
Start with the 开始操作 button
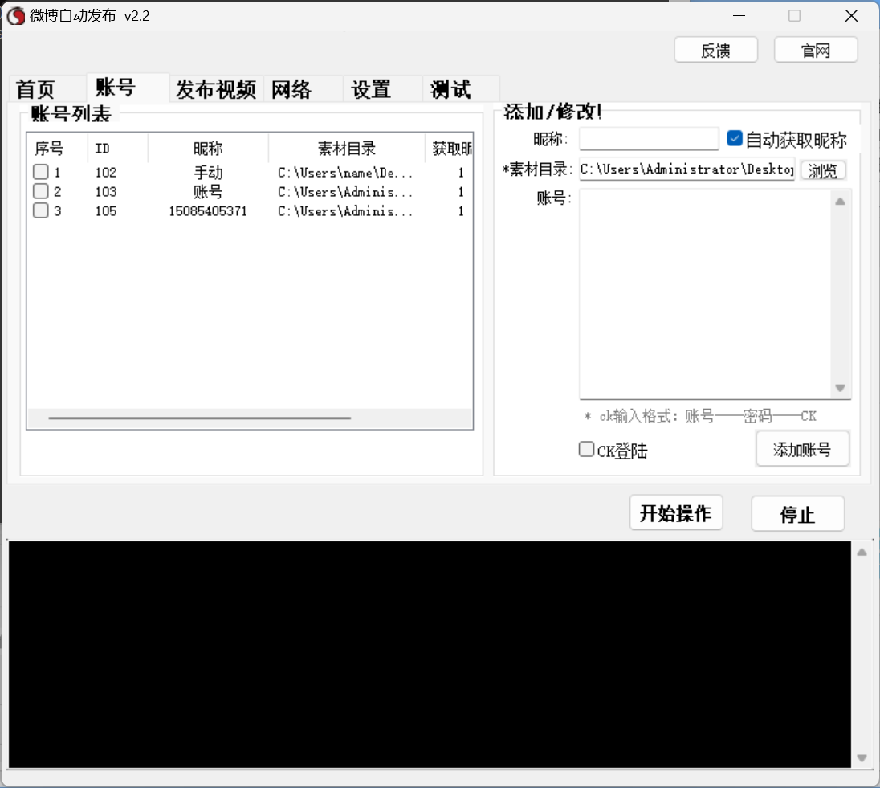(676, 512)
